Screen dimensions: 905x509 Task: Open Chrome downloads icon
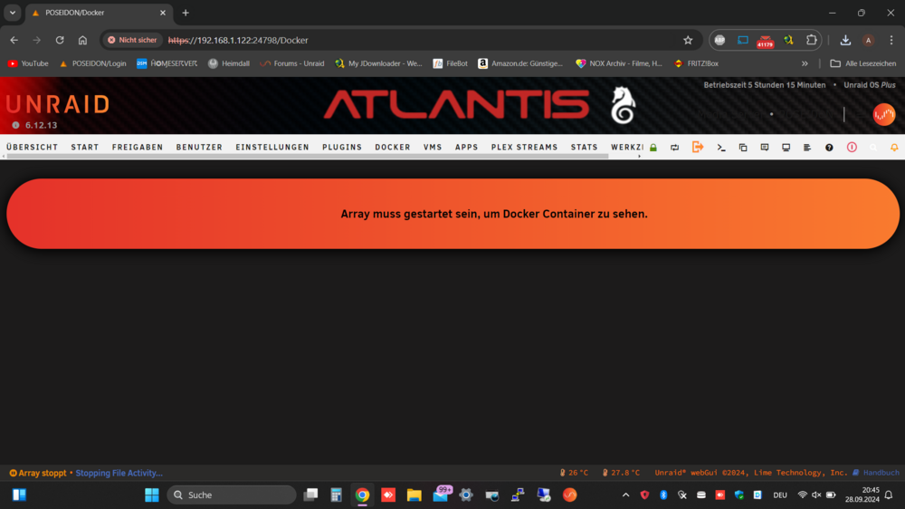click(x=845, y=40)
